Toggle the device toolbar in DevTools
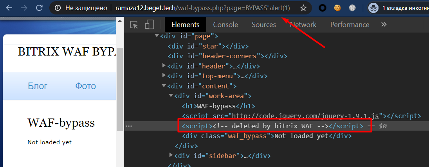Viewport: 429px width, 167px height. 150,25
